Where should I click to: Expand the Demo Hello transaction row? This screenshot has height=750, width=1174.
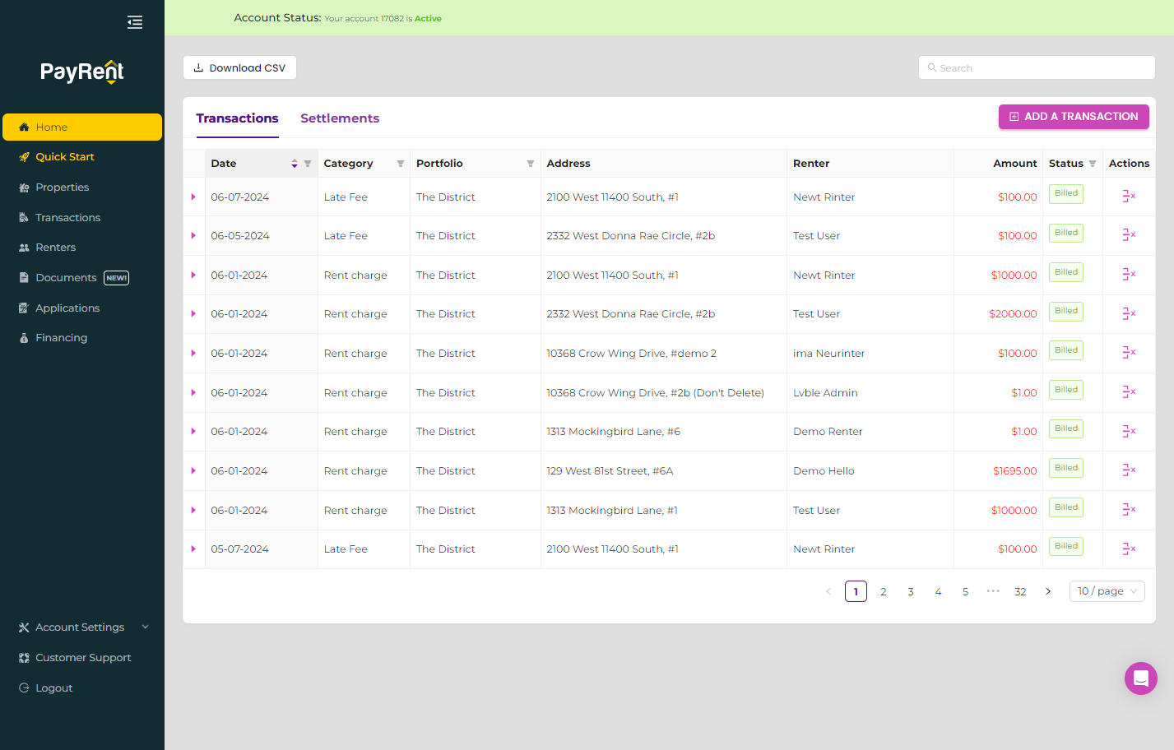(x=193, y=470)
